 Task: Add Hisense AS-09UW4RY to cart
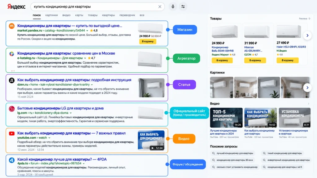pyautogui.click(x=255, y=60)
